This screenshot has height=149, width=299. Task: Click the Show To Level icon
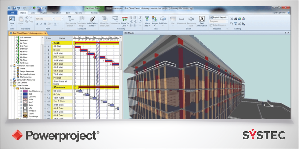tap(125, 19)
